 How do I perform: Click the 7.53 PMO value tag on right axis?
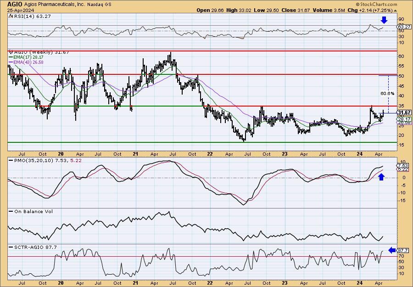[x=403, y=165]
